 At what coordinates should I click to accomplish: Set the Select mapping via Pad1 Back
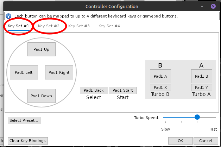[94, 90]
